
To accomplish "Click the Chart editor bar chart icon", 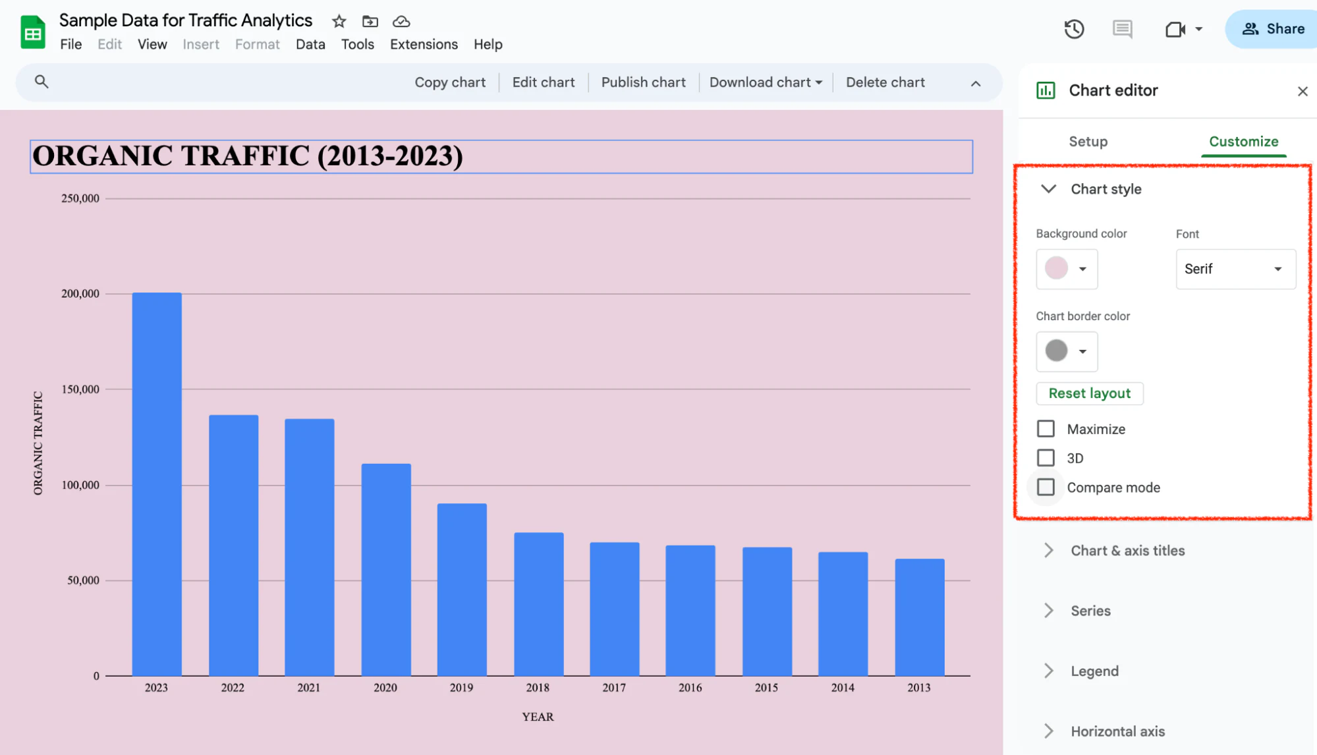I will (1046, 90).
